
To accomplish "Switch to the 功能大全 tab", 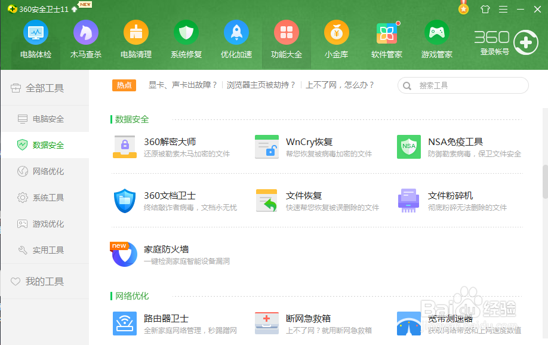I will tap(287, 40).
